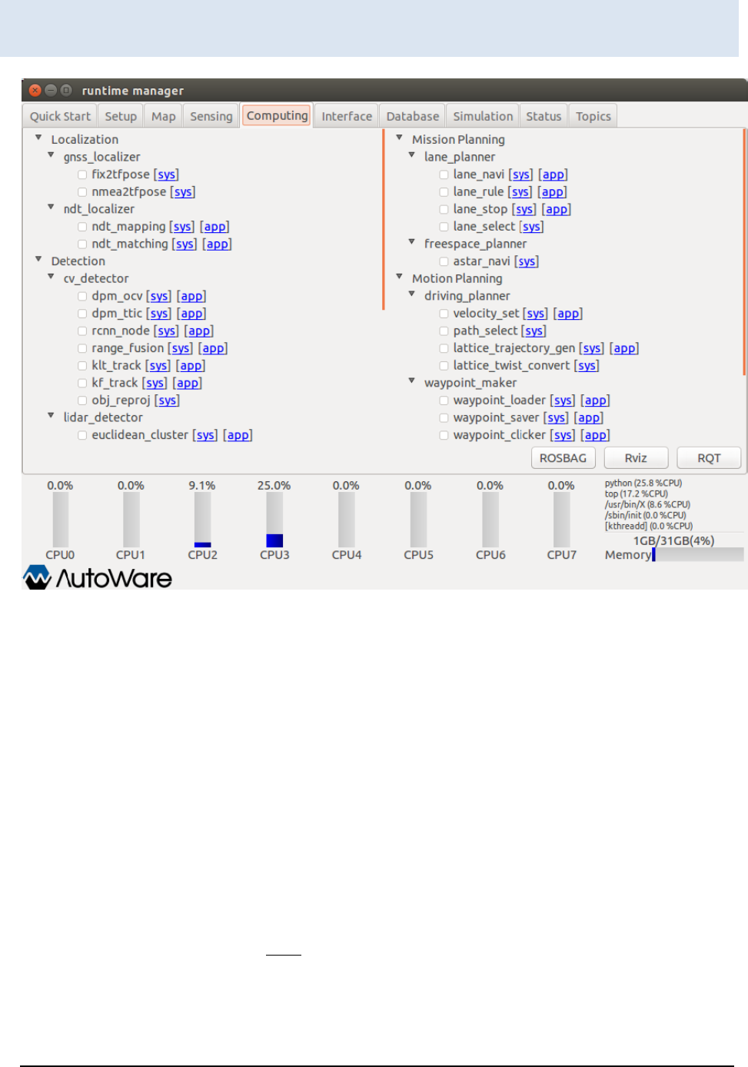This screenshot has width=748, height=1067.
Task: Select the Setup tab
Action: pyautogui.click(x=121, y=115)
